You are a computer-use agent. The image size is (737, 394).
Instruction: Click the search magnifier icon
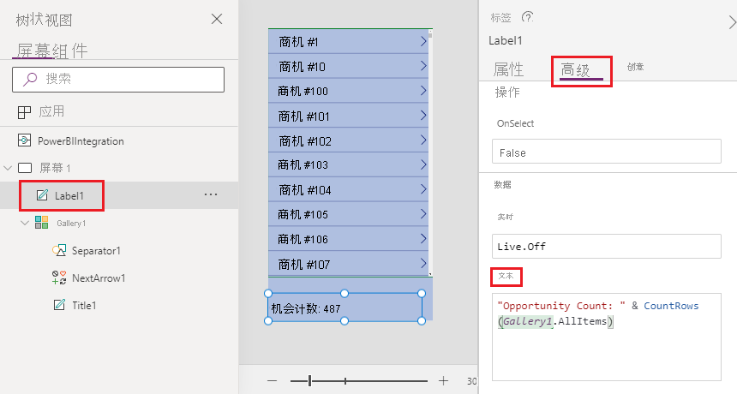point(30,79)
